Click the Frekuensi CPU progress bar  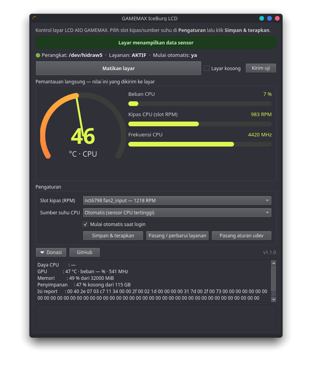pyautogui.click(x=200, y=144)
